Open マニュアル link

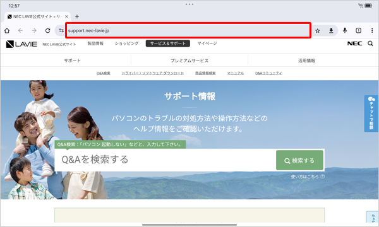click(236, 73)
